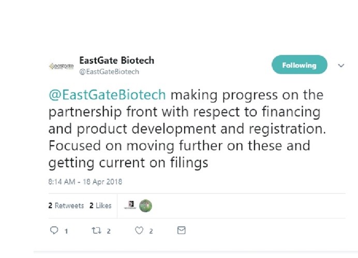
Task: Click the reply speech bubble icon
Action: coord(54,231)
